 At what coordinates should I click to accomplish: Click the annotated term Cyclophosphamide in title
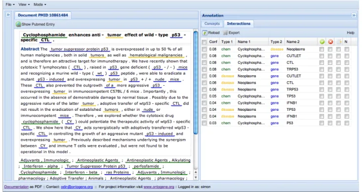tap(44, 35)
